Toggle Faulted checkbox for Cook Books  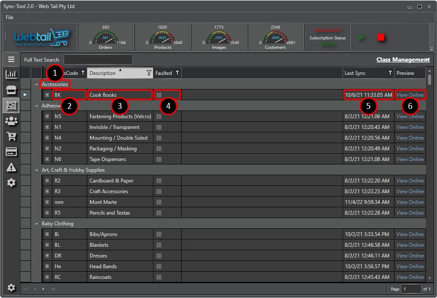159,95
